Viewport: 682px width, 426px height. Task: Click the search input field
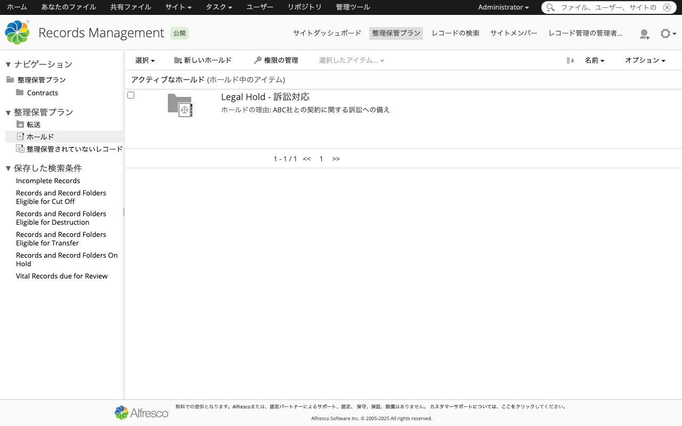(608, 7)
